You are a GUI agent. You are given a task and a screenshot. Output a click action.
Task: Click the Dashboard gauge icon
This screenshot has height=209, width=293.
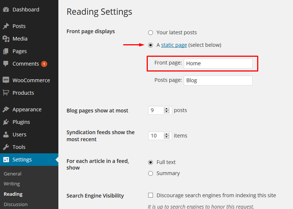pyautogui.click(x=6, y=10)
